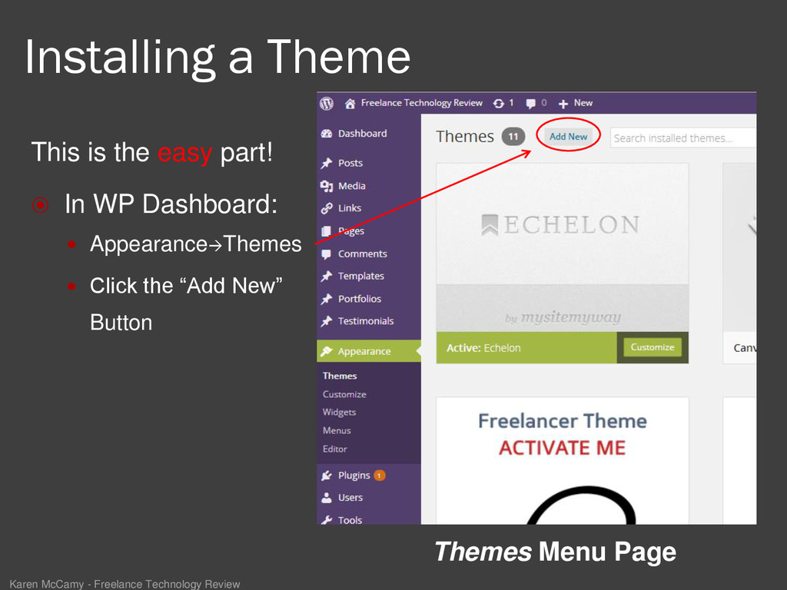787x590 pixels.
Task: Open the updates icon showing 1
Action: point(498,104)
